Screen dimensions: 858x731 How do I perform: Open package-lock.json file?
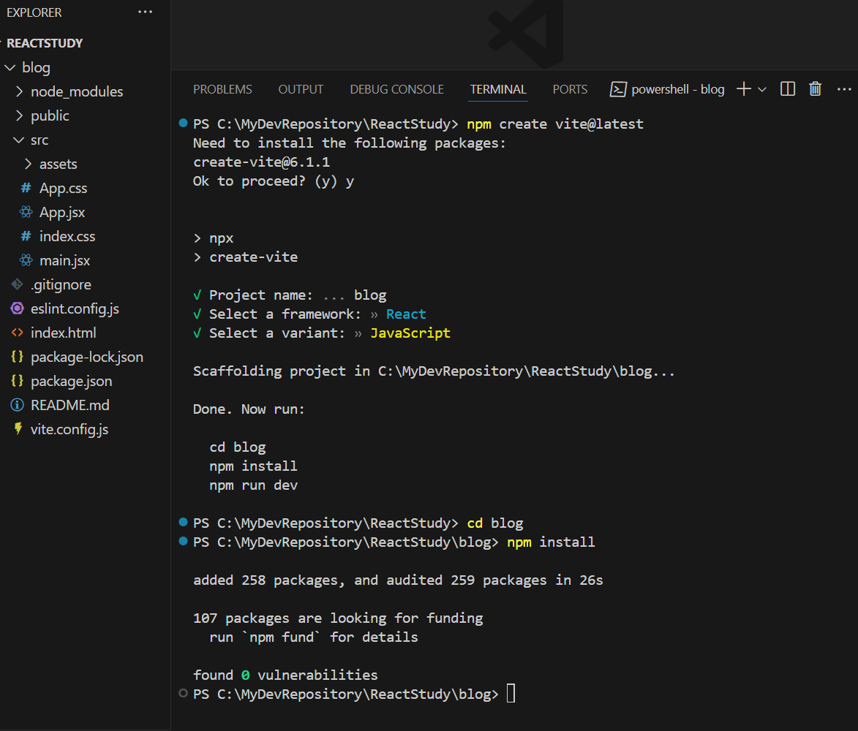[87, 357]
